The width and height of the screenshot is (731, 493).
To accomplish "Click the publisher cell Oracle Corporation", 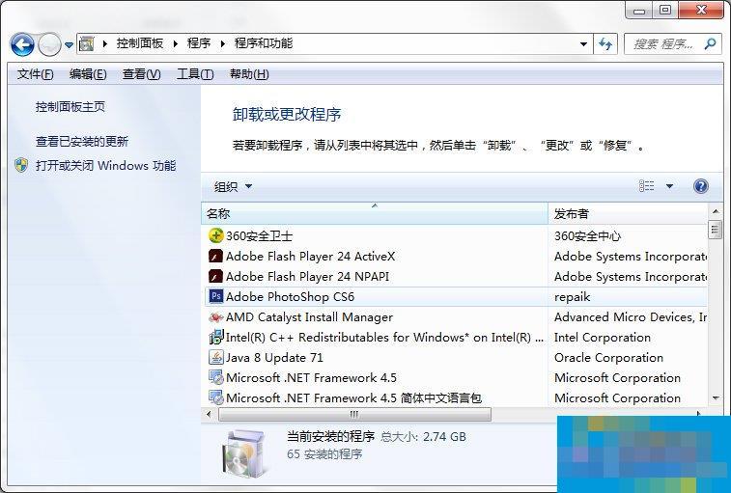I will point(608,357).
